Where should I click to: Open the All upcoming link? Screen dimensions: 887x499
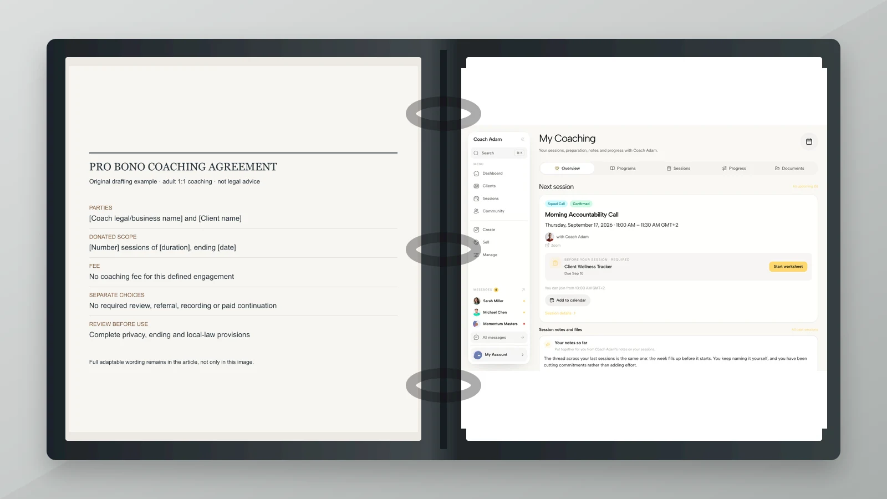point(805,187)
